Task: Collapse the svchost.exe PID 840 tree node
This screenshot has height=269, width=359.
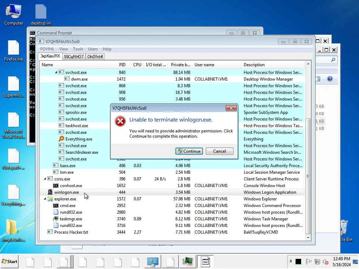Action: [56, 72]
